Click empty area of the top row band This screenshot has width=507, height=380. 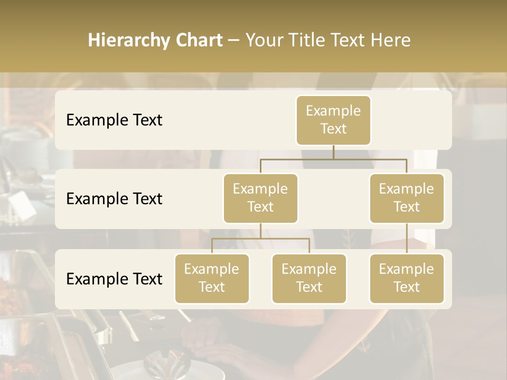point(222,120)
